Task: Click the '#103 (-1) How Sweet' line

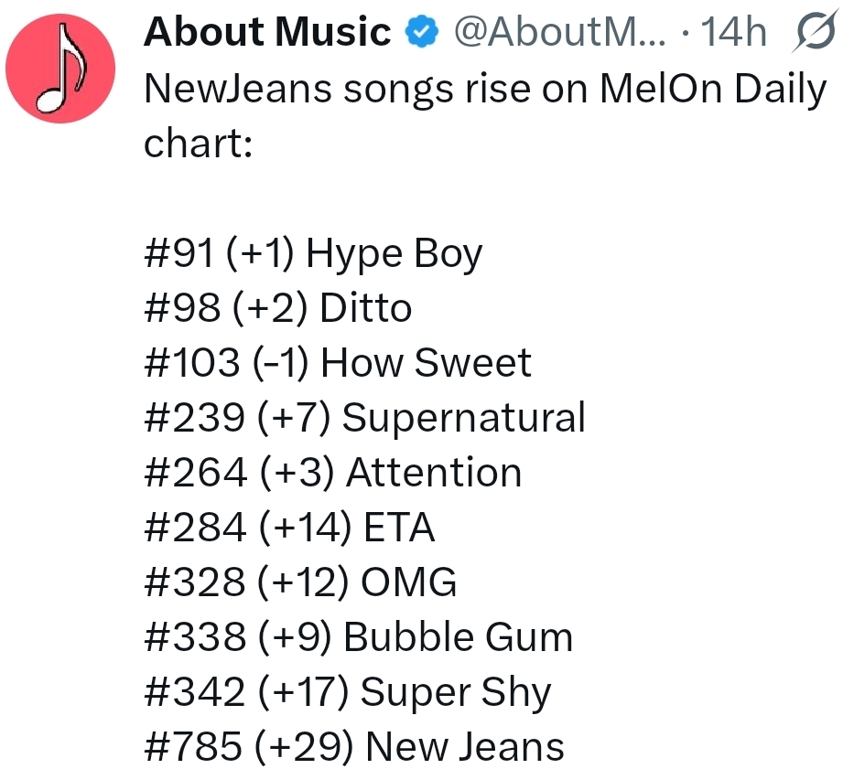Action: pos(338,364)
